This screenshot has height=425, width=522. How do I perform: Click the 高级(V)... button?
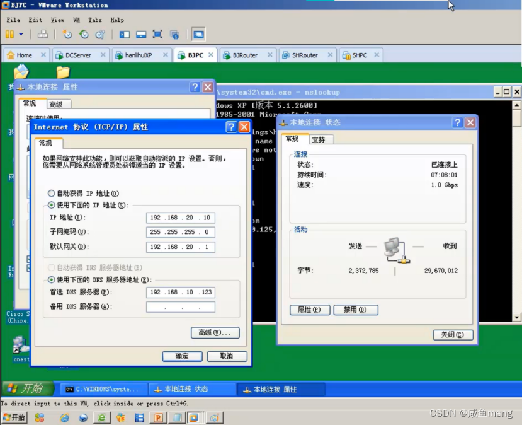[215, 333]
